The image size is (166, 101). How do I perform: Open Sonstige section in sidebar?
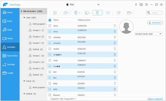[x=10, y=64]
